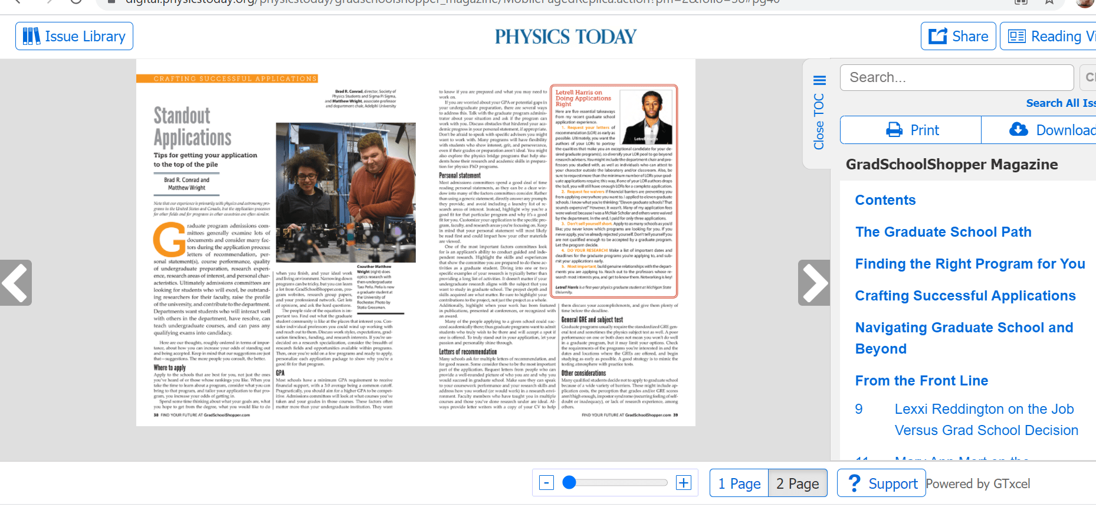This screenshot has width=1096, height=510.
Task: Click the Physics Today logo
Action: pyautogui.click(x=566, y=37)
